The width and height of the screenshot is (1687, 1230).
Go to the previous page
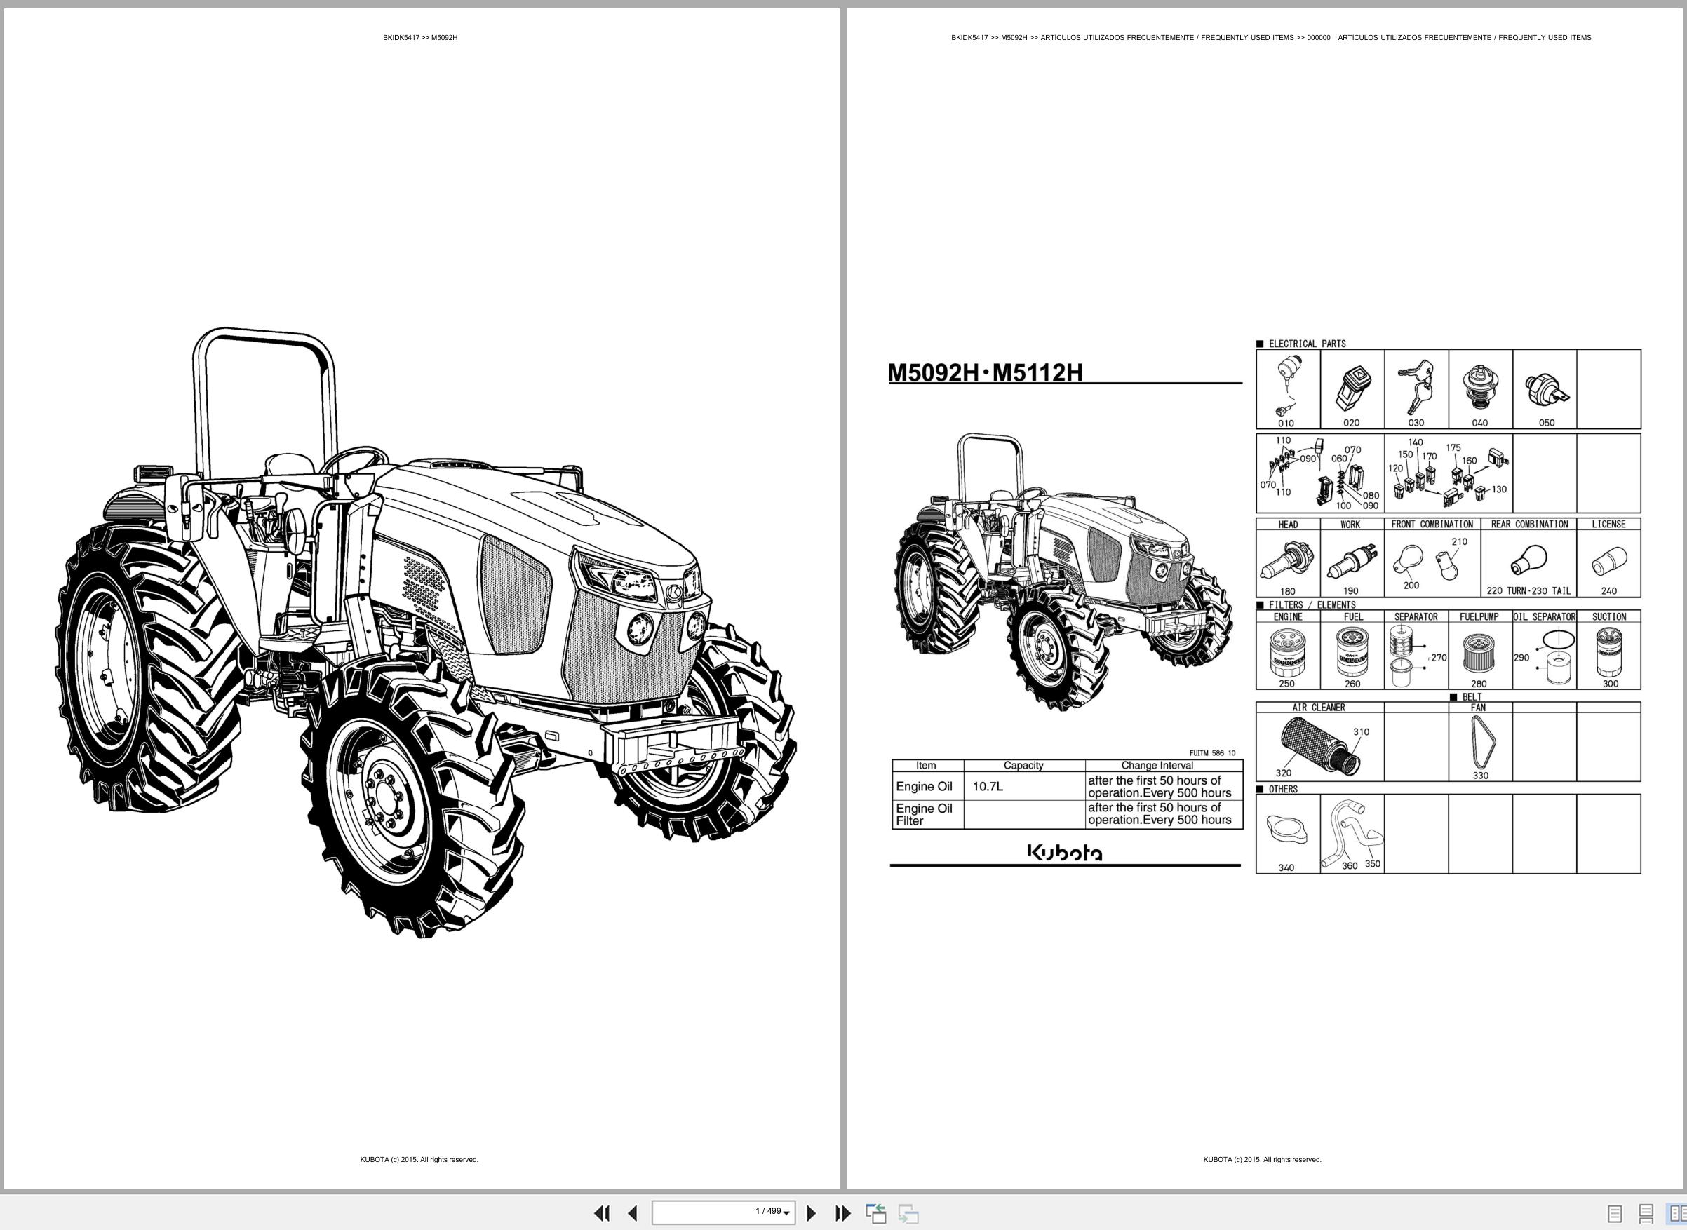[x=632, y=1213]
